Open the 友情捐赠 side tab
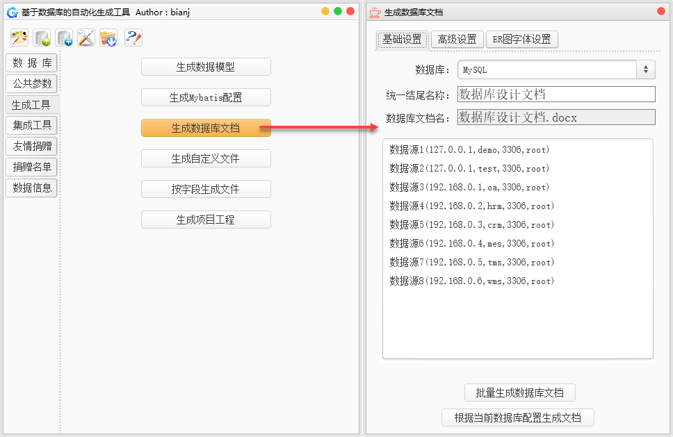673x437 pixels. 31,146
